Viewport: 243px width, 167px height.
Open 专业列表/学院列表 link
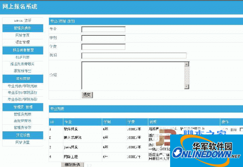23,86
